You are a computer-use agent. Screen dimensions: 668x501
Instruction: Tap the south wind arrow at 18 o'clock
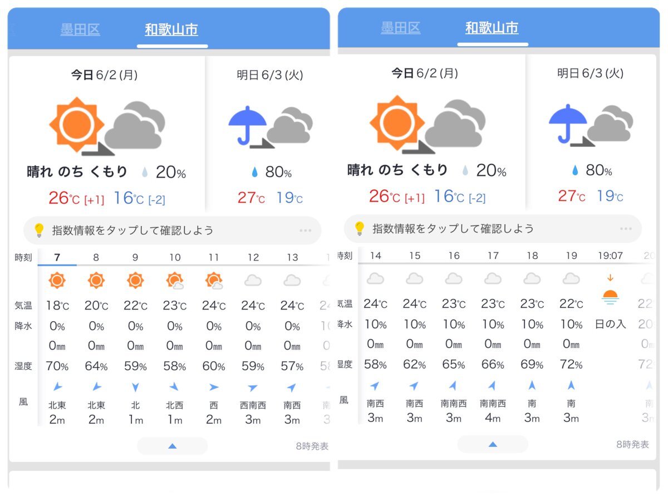click(x=532, y=385)
